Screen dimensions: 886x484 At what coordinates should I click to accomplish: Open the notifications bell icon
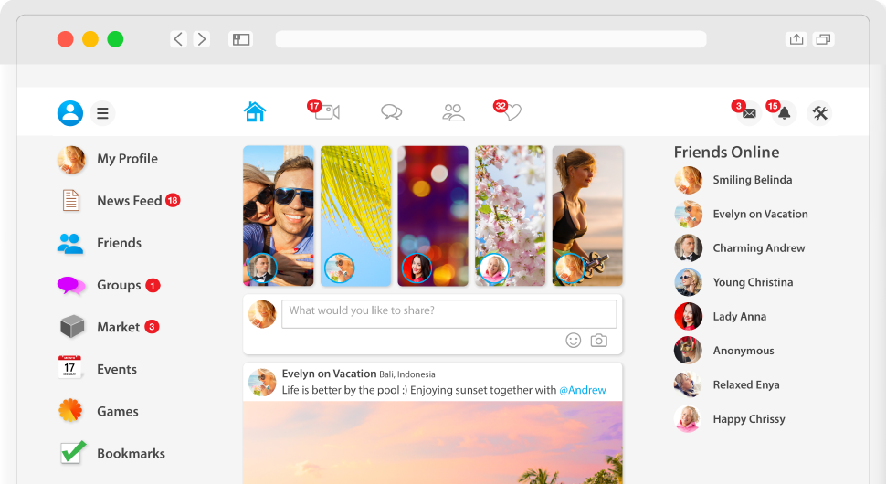click(x=784, y=113)
